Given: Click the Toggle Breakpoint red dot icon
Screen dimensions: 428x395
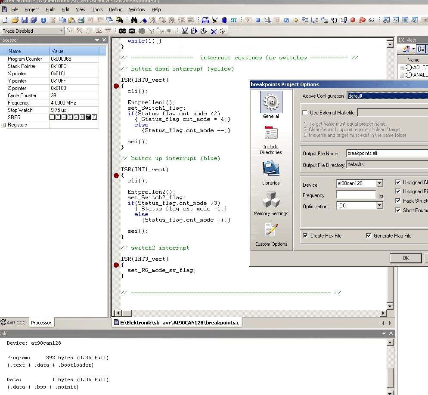Looking at the screenshot, I should click(353, 20).
